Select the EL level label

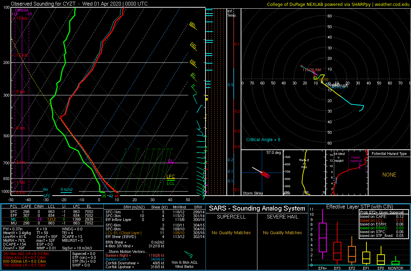171,161
